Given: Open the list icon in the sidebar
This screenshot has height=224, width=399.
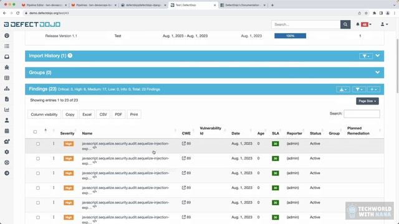Looking at the screenshot, I should pyautogui.click(x=7, y=46).
